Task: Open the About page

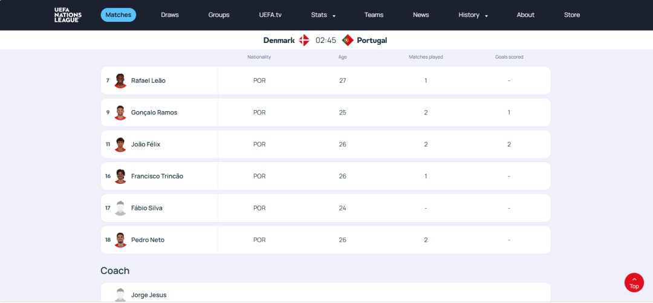Action: (x=525, y=15)
